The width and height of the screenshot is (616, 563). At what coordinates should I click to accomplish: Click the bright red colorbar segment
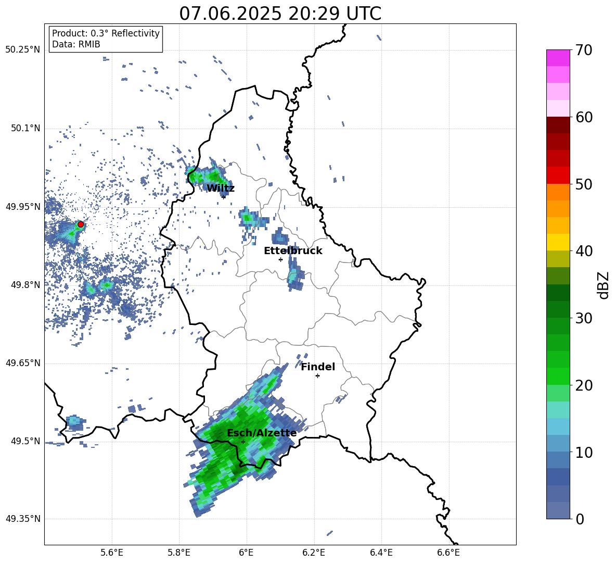(558, 176)
